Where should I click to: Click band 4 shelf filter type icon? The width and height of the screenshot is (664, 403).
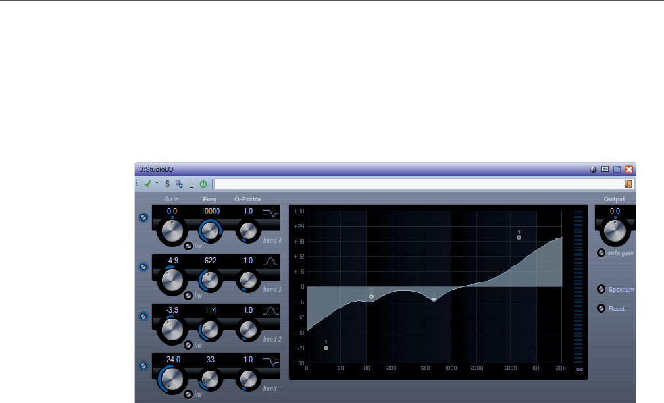(271, 212)
